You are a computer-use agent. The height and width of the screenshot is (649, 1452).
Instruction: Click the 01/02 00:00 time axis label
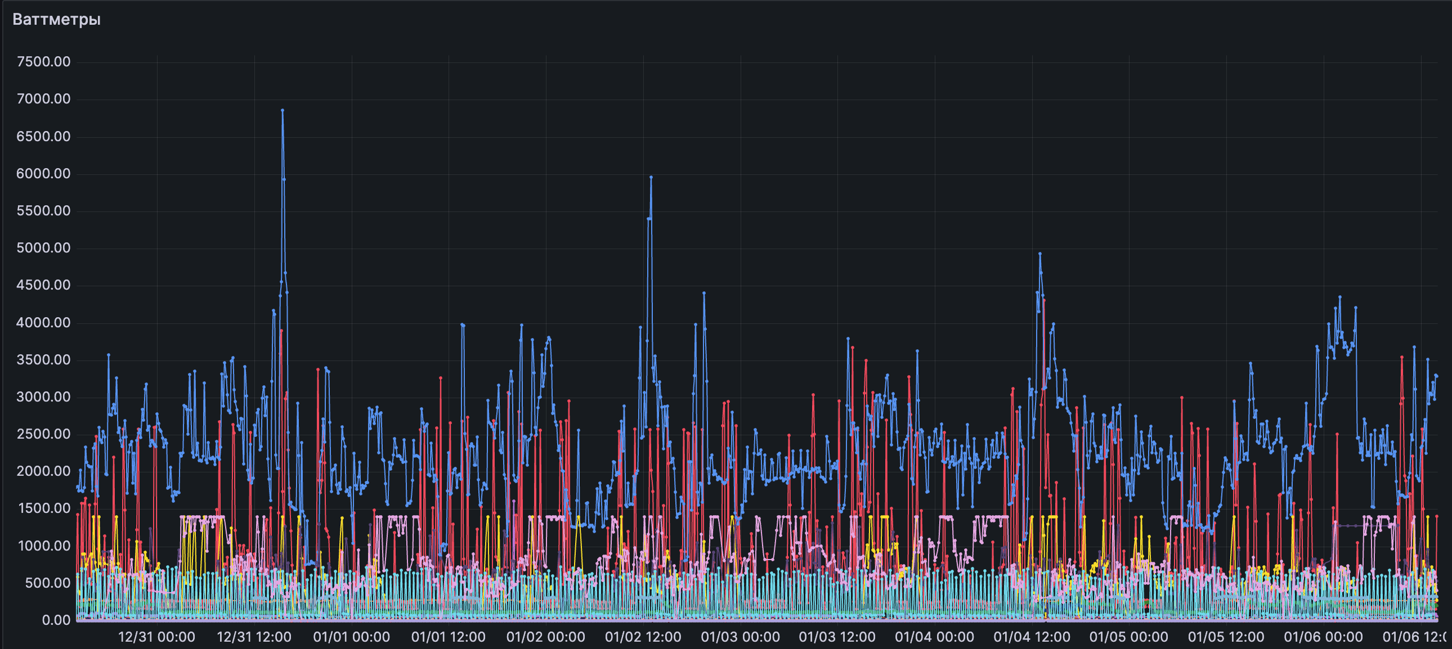click(546, 637)
